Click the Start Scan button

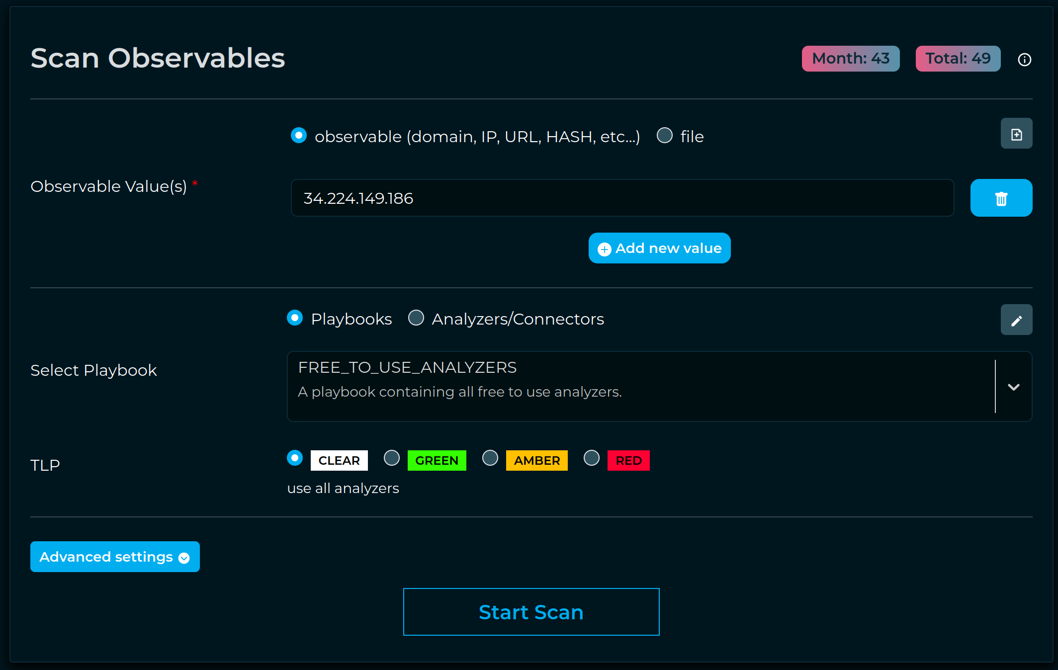(531, 612)
